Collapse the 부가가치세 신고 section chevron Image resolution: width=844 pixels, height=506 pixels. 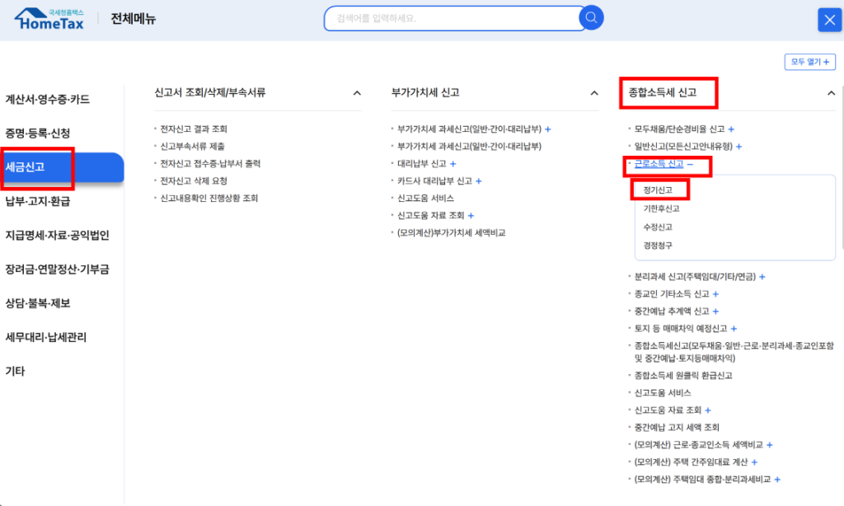pos(594,93)
